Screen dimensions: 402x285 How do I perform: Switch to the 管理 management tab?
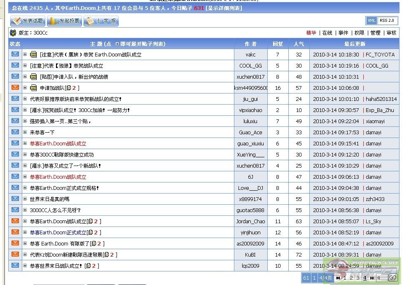click(375, 33)
